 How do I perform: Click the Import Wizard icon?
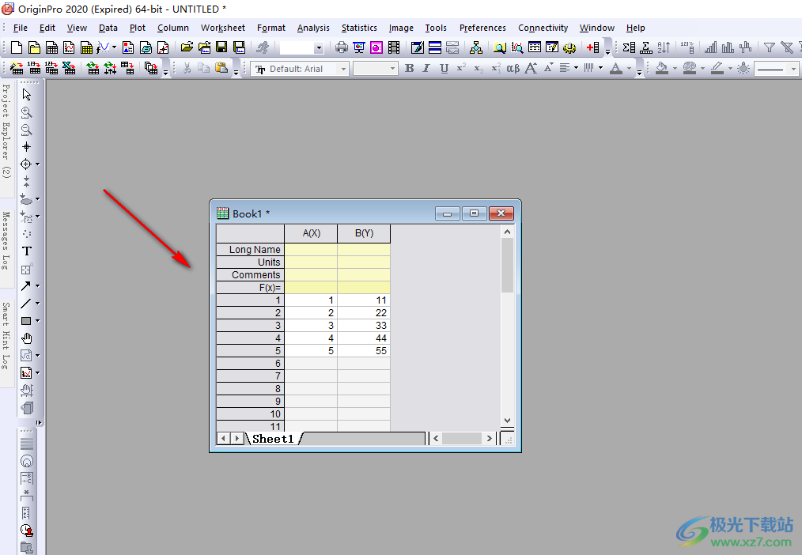click(x=17, y=68)
